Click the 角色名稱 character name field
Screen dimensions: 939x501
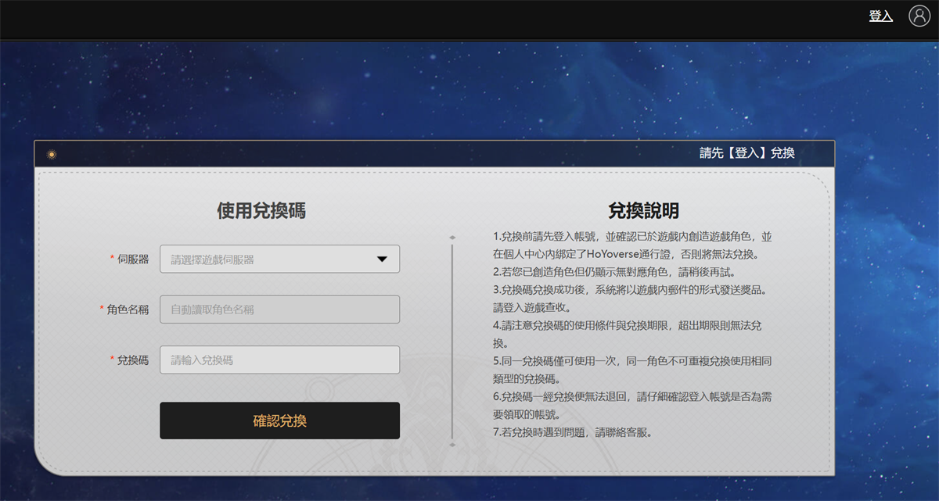(279, 310)
